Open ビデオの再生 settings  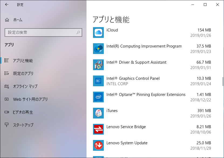[23, 112]
